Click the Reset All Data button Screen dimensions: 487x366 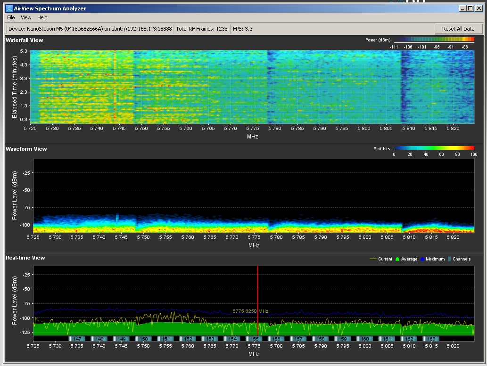(x=458, y=29)
